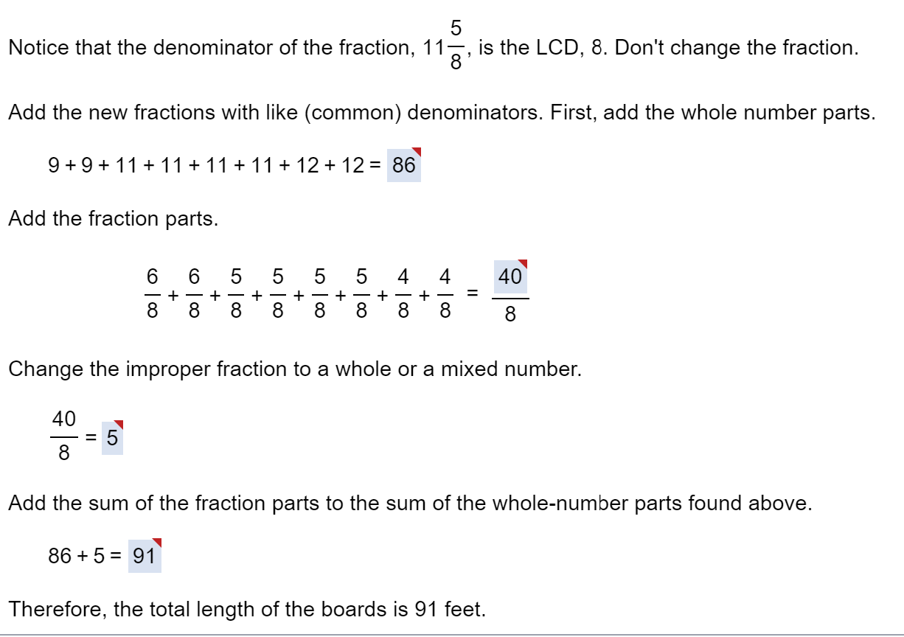Click the instruction about changing the improper fraction
Screen dimensions: 904x637
coord(295,369)
